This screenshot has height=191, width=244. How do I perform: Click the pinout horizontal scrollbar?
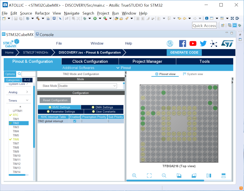(165, 181)
